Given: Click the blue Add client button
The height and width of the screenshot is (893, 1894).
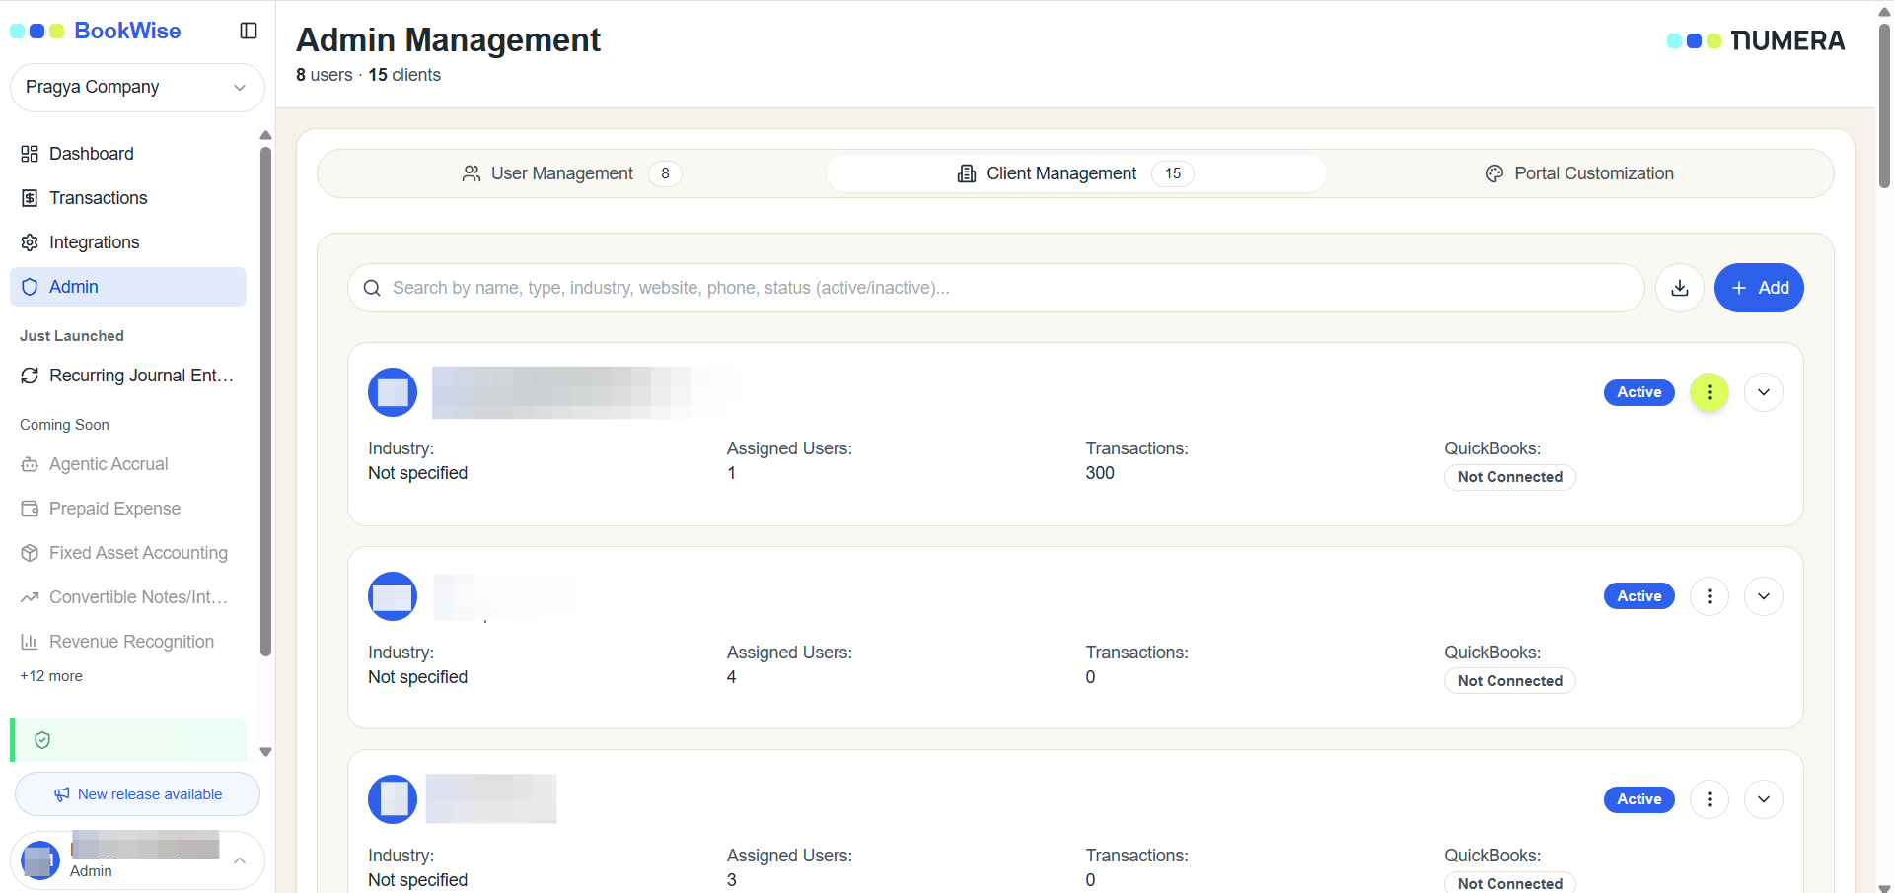Looking at the screenshot, I should (1759, 288).
